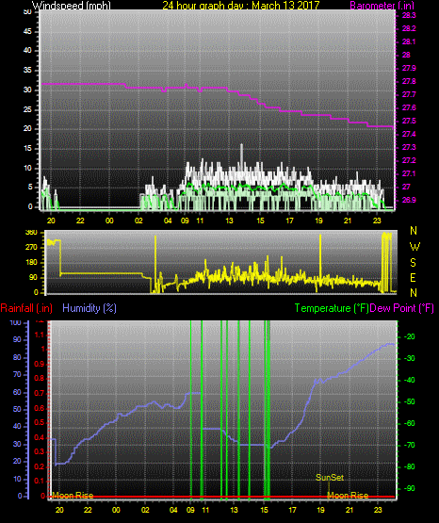439x523 pixels.
Task: Click the 0.3 rainfall axis value
Action: click(40, 451)
